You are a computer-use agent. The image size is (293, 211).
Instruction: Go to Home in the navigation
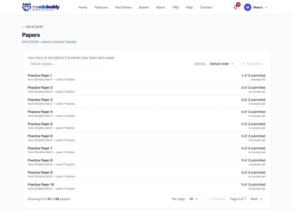point(83,7)
